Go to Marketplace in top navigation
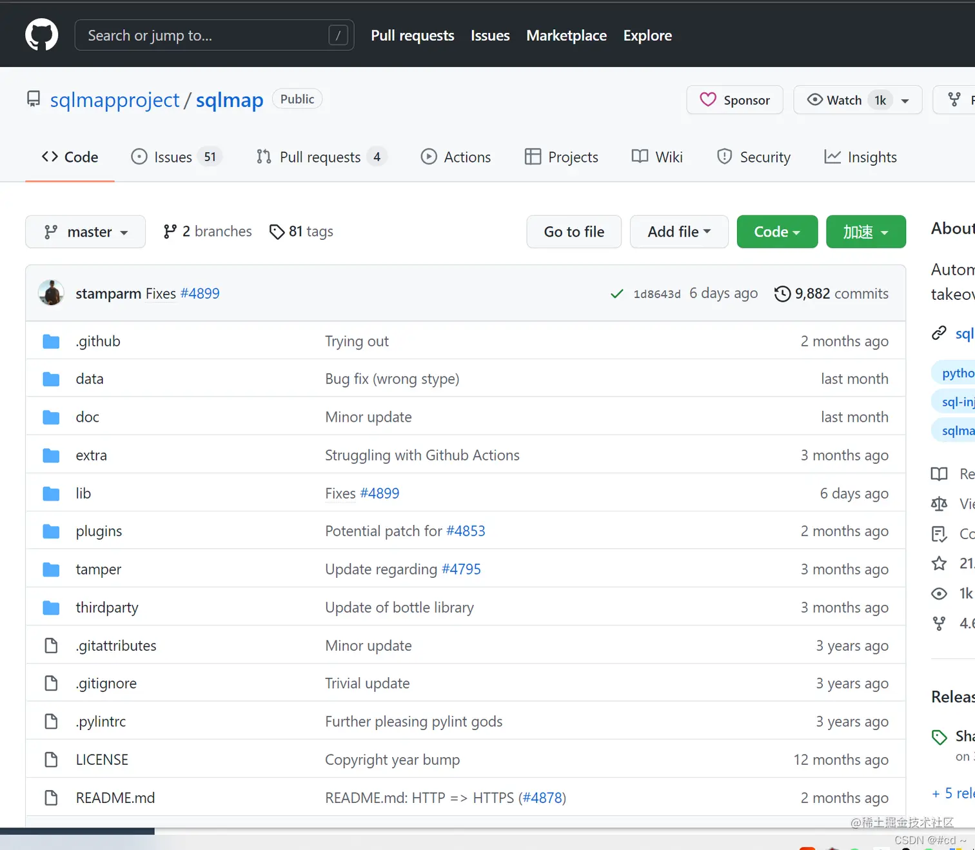 pos(566,35)
